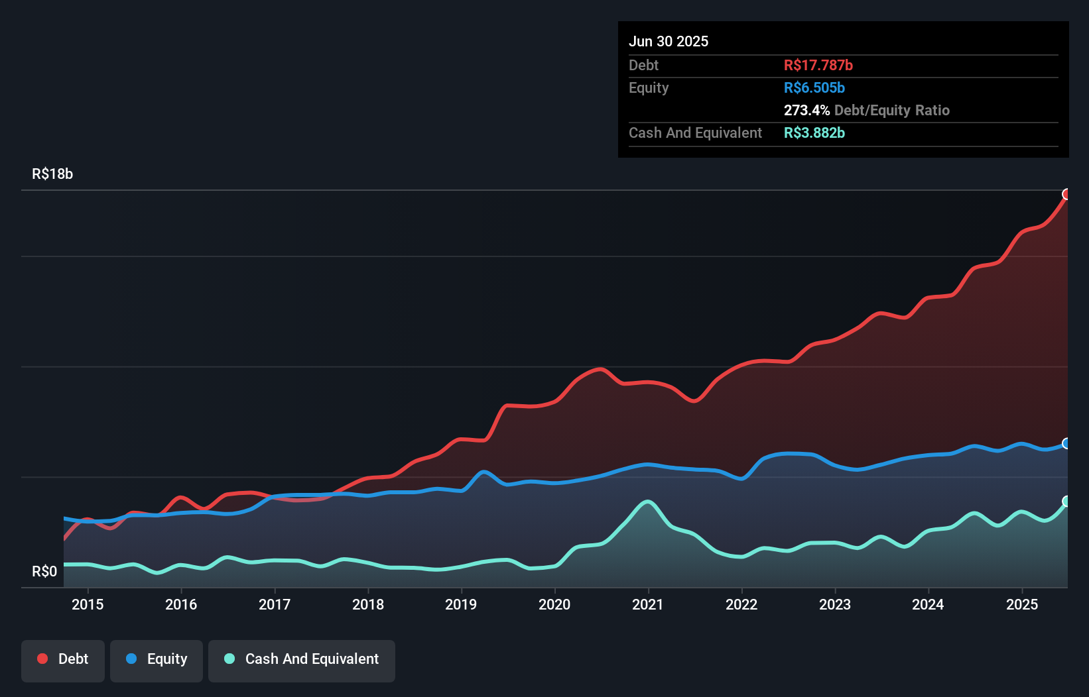Image resolution: width=1089 pixels, height=697 pixels.
Task: Toggle the Debt series legend button
Action: [63, 660]
